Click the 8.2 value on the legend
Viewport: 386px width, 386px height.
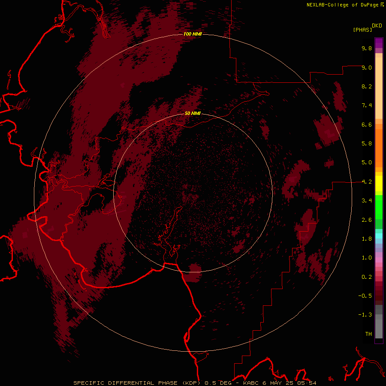tap(367, 86)
